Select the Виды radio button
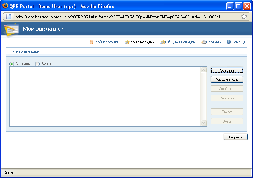The image size is (253, 178). click(x=37, y=64)
